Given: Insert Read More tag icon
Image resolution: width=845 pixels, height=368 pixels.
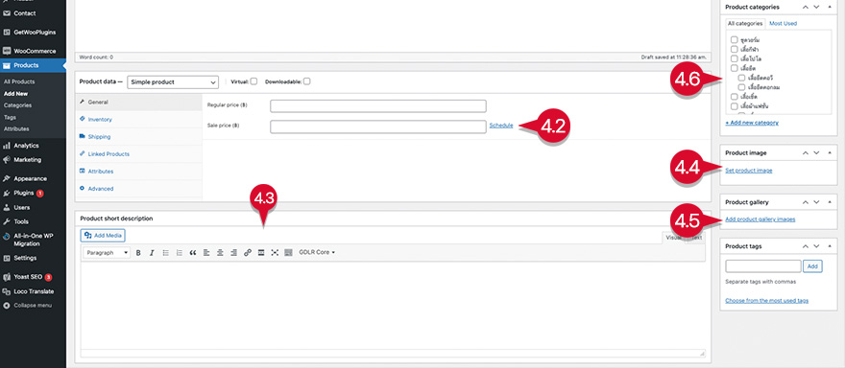Looking at the screenshot, I should tap(261, 252).
